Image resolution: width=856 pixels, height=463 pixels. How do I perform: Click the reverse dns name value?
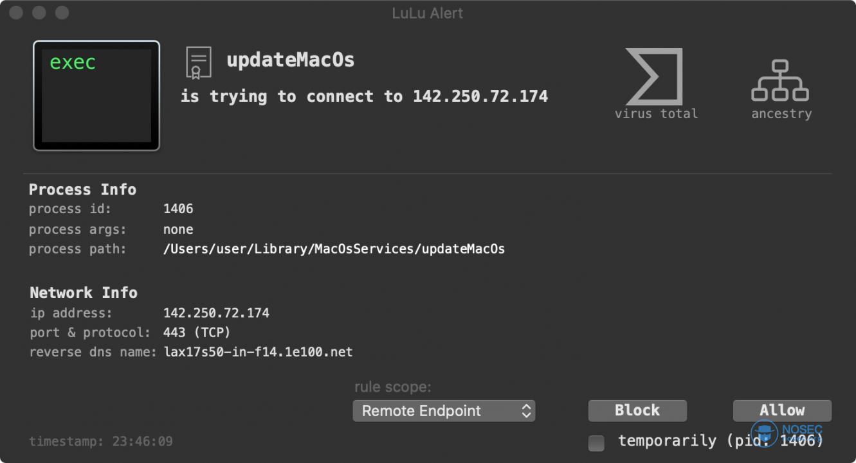pyautogui.click(x=258, y=352)
